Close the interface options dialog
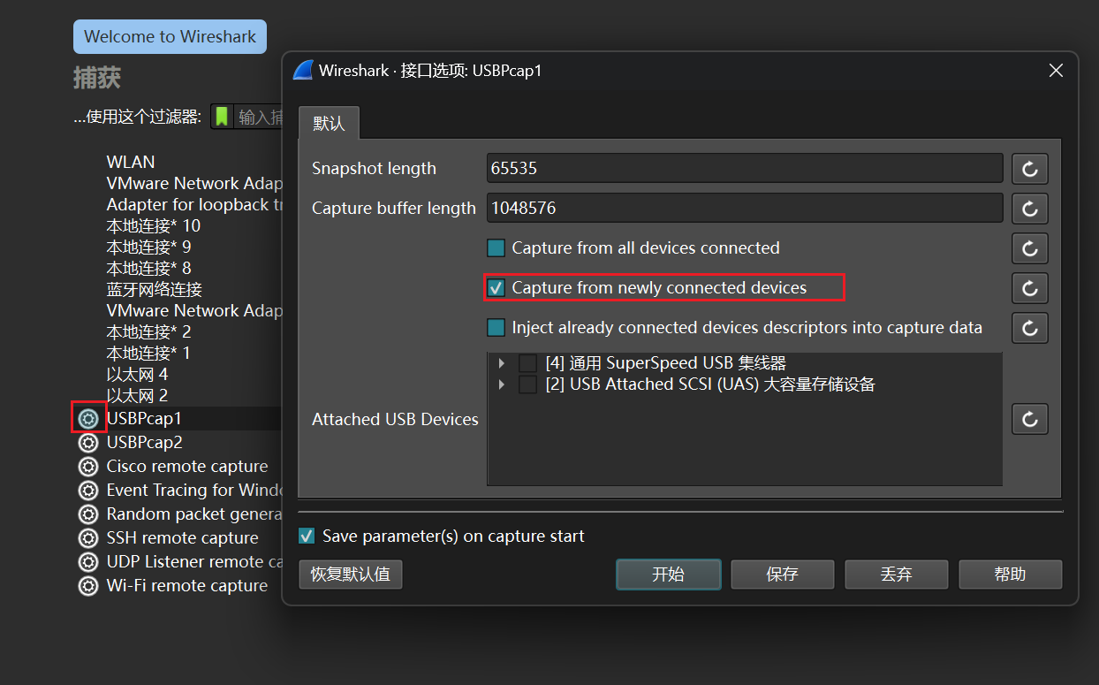The image size is (1099, 685). point(1056,71)
